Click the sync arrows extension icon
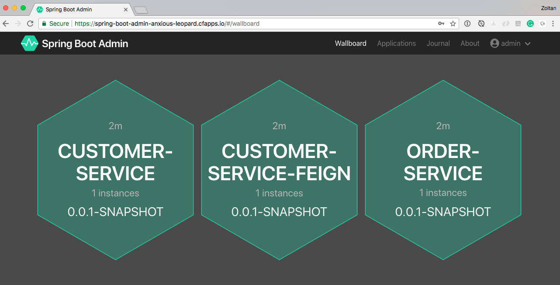Viewport: 560px width, 285px height. (481, 24)
